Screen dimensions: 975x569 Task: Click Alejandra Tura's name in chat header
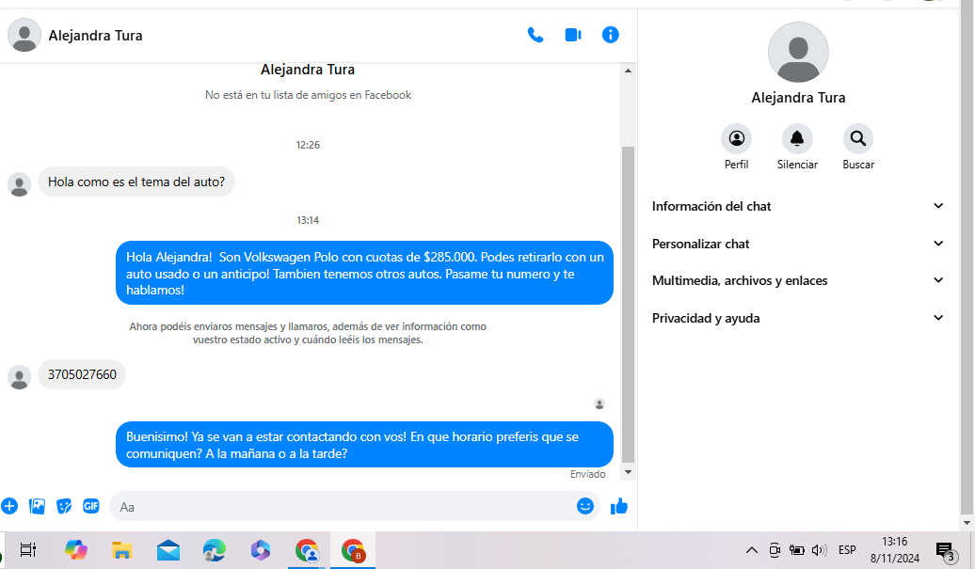tap(95, 36)
